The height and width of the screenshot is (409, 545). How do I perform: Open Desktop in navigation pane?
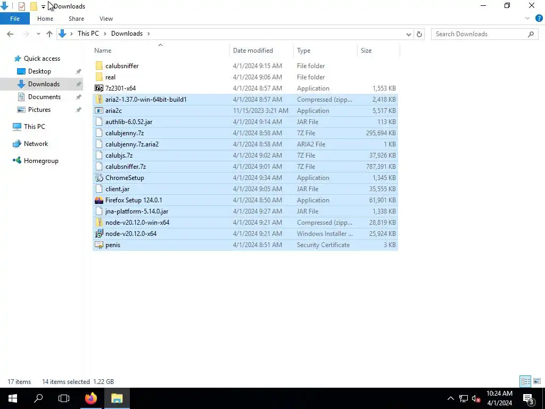[x=39, y=71]
